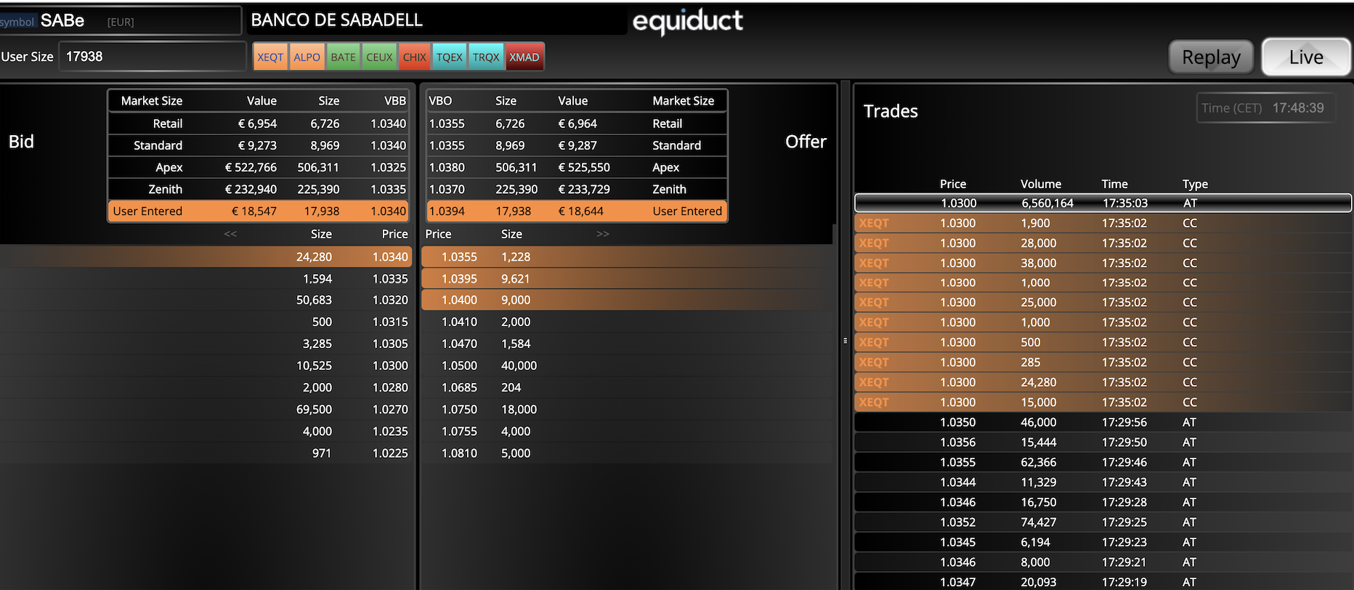Select the offer order with size 18,000

pyautogui.click(x=626, y=410)
